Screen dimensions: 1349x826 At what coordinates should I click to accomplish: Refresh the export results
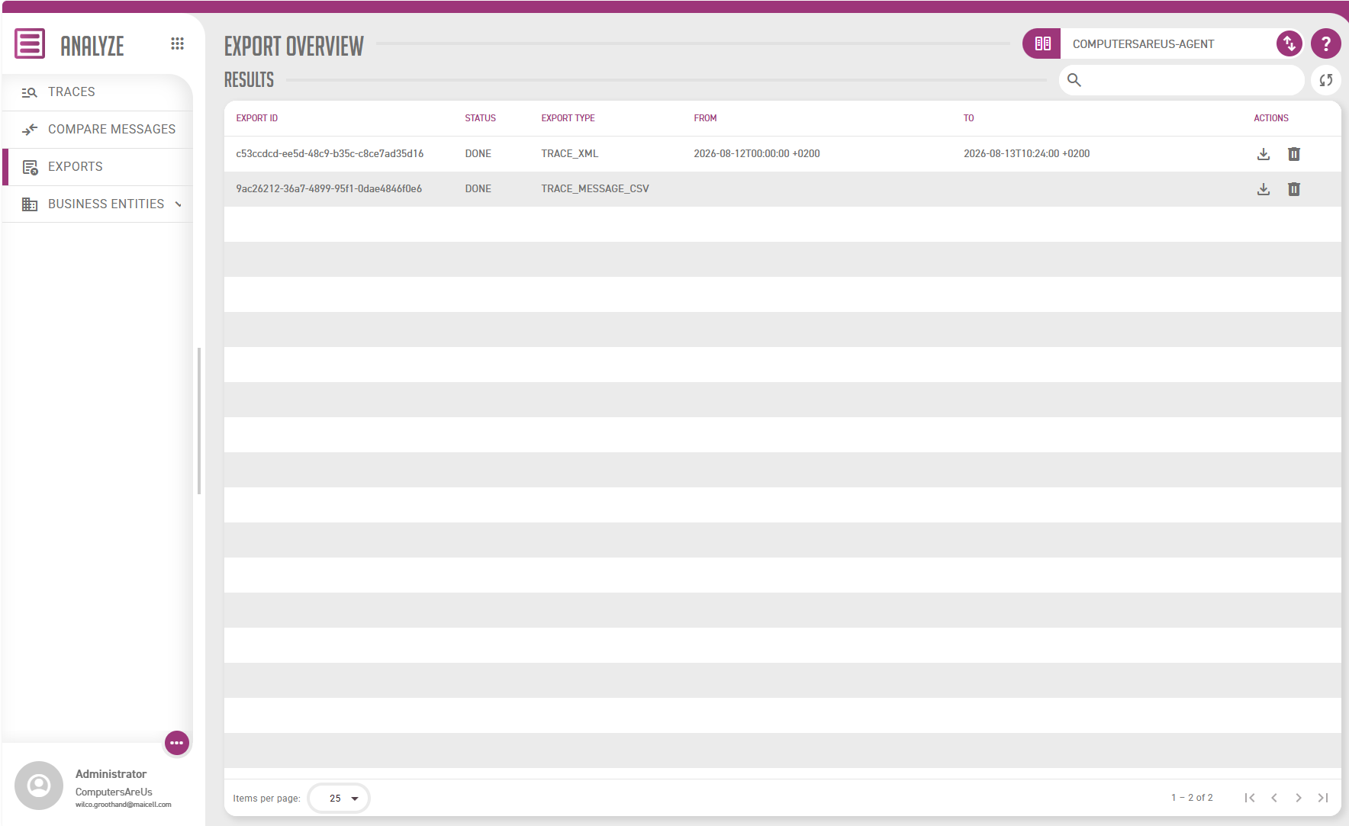coord(1325,80)
